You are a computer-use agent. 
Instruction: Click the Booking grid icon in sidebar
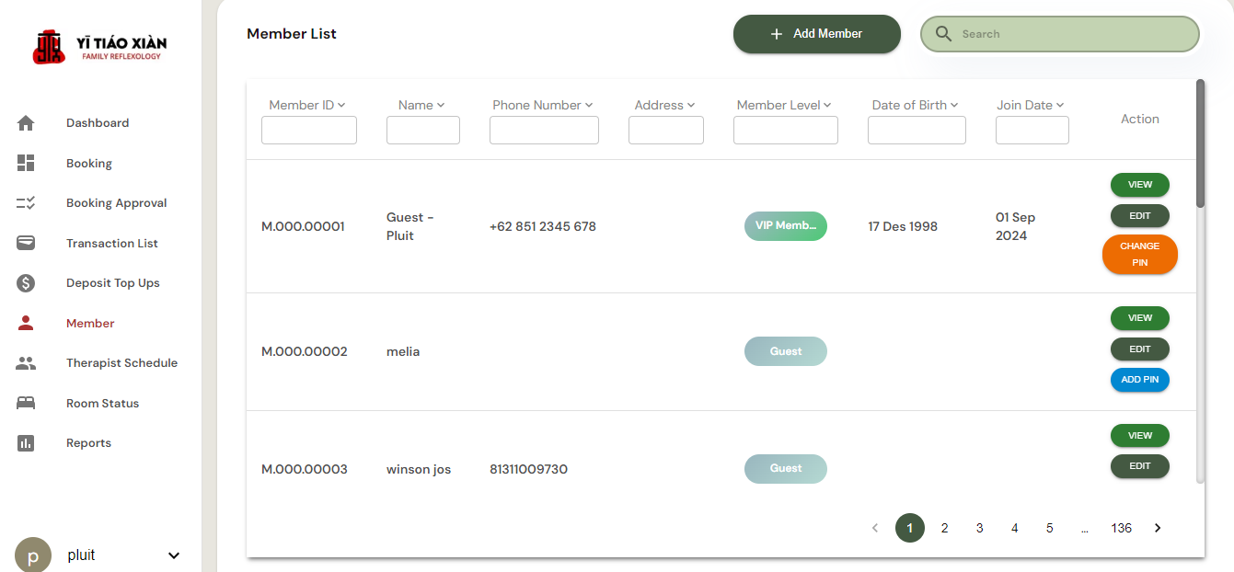[x=26, y=163]
